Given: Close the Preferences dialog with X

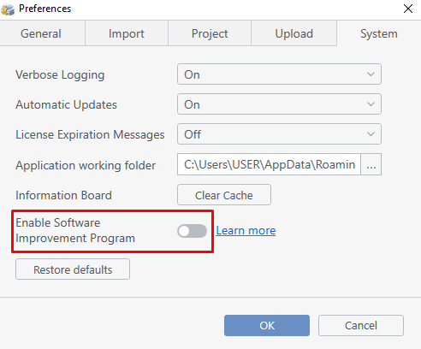Looking at the screenshot, I should [x=408, y=9].
